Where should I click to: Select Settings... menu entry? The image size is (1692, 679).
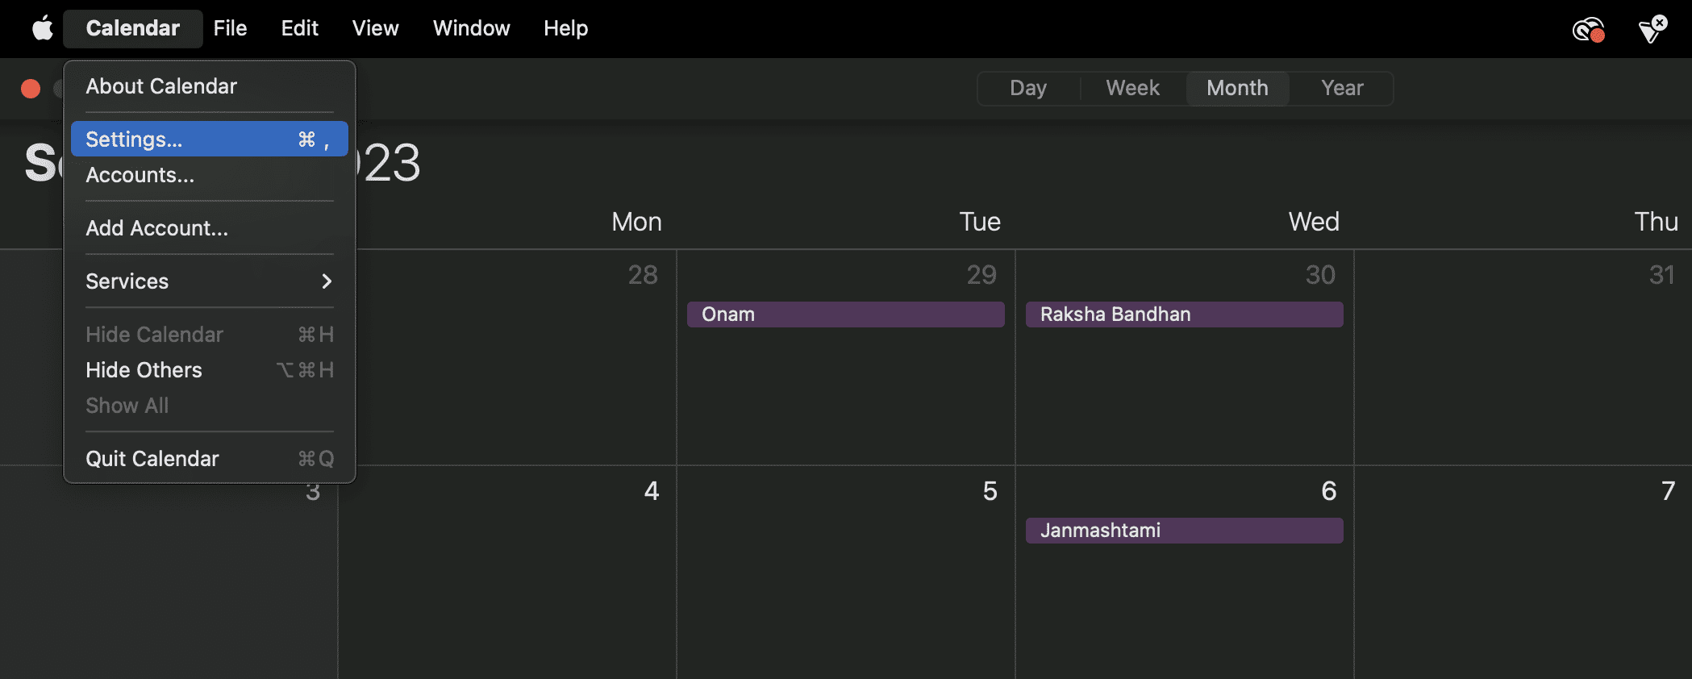click(x=210, y=139)
